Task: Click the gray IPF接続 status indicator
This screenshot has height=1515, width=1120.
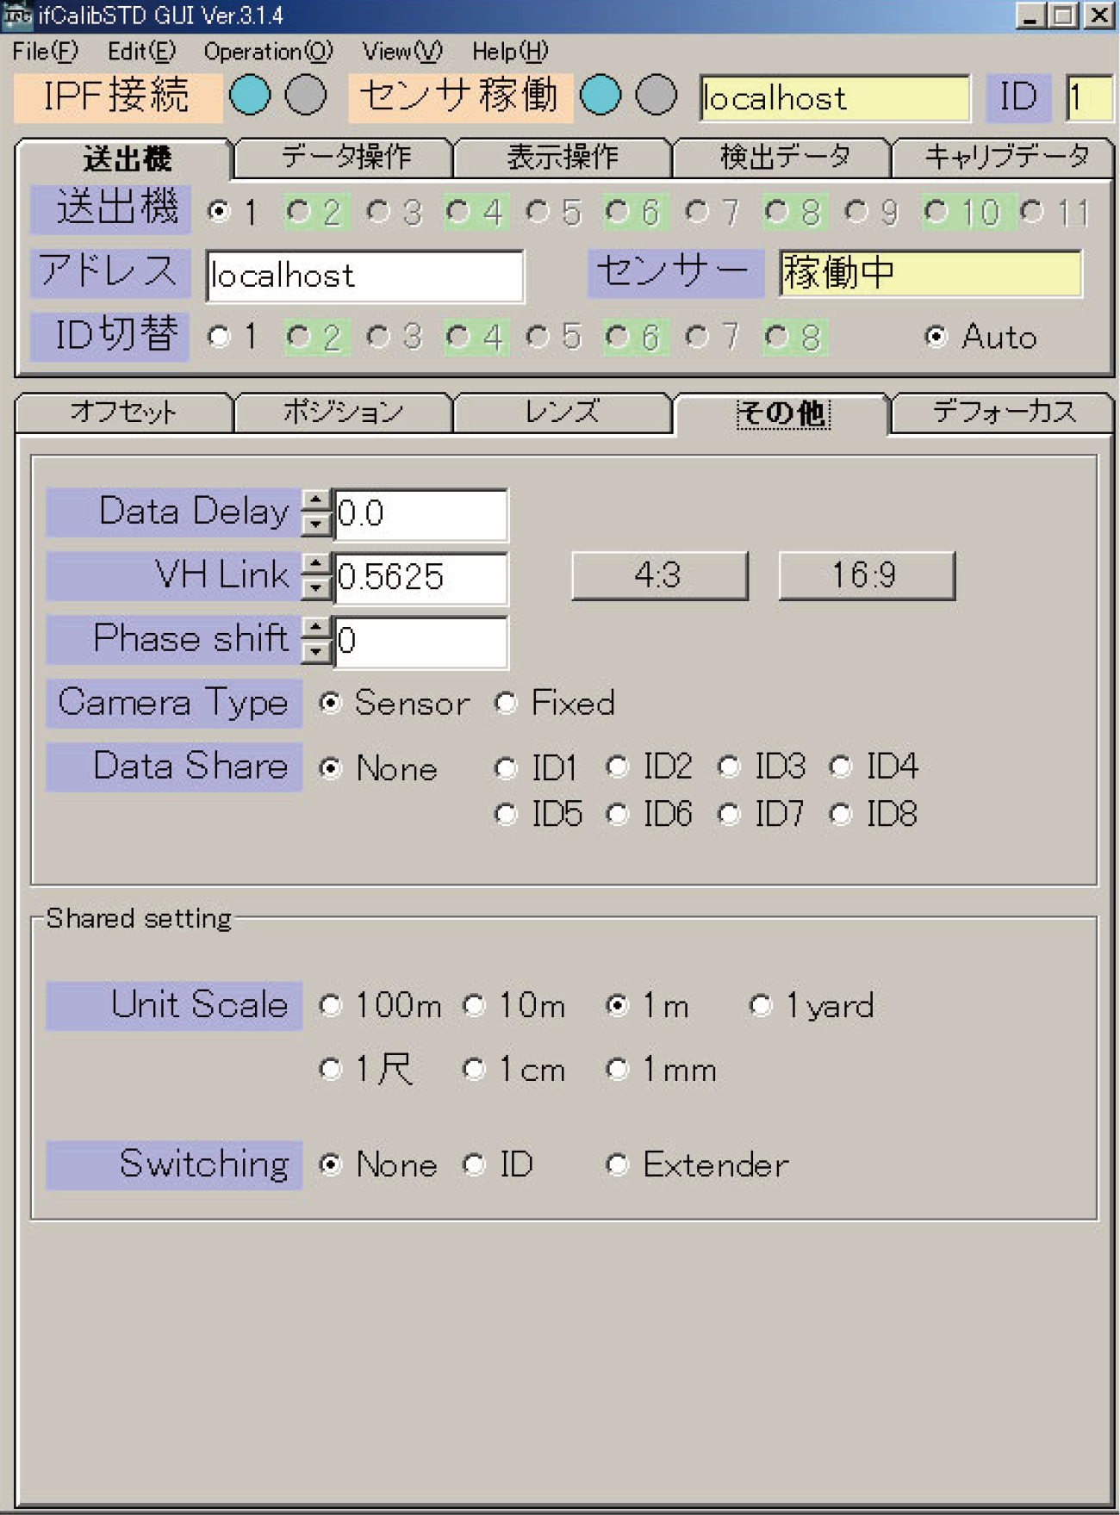Action: 306,95
